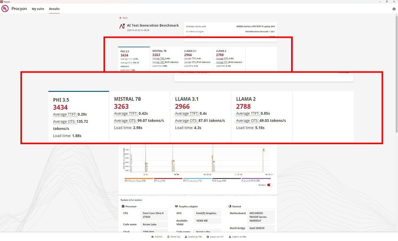Select the Intel(R) Graphics GPU value
This screenshot has width=398, height=241.
coord(207,213)
